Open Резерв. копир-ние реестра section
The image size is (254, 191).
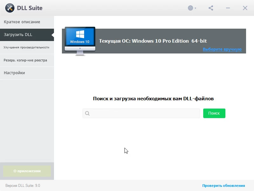[x=25, y=60]
